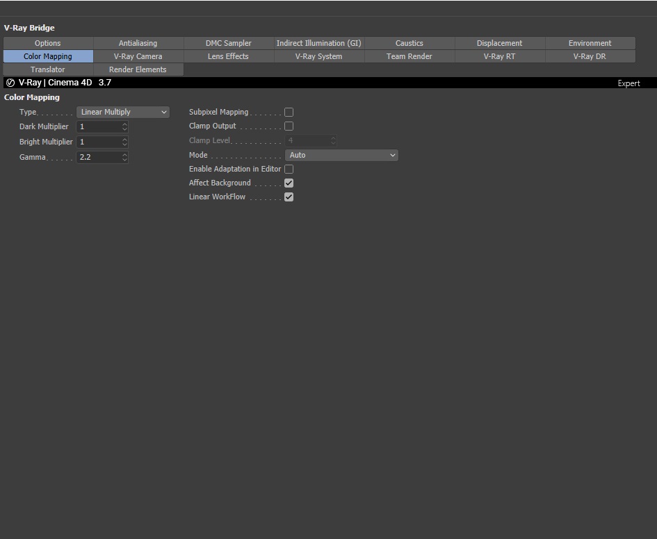This screenshot has width=657, height=539.
Task: Click the Color Mapping section heading
Action: click(32, 97)
